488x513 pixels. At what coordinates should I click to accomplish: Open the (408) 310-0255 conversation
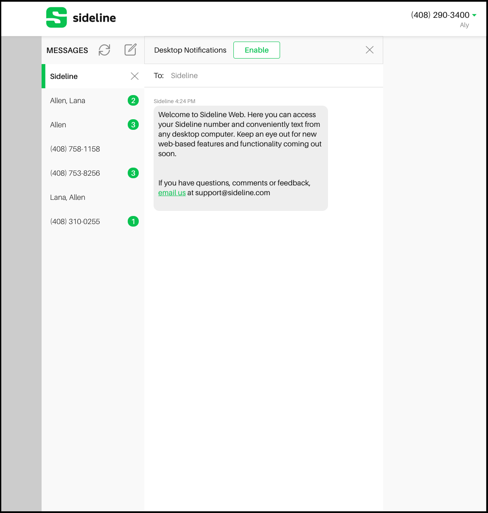coord(93,221)
